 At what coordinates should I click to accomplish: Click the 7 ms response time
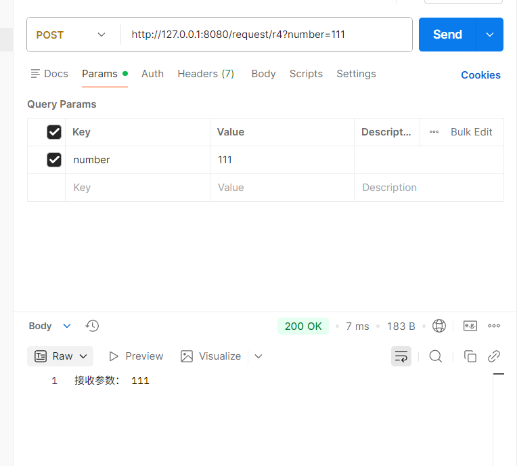tap(357, 326)
